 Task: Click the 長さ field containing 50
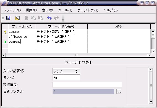66,78
